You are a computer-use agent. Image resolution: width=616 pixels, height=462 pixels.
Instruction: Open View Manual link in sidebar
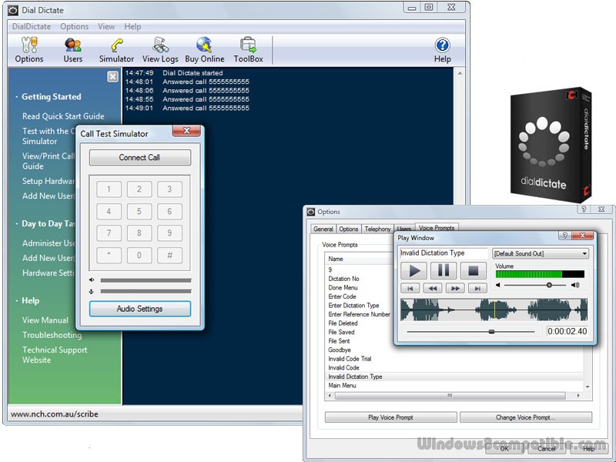[45, 320]
